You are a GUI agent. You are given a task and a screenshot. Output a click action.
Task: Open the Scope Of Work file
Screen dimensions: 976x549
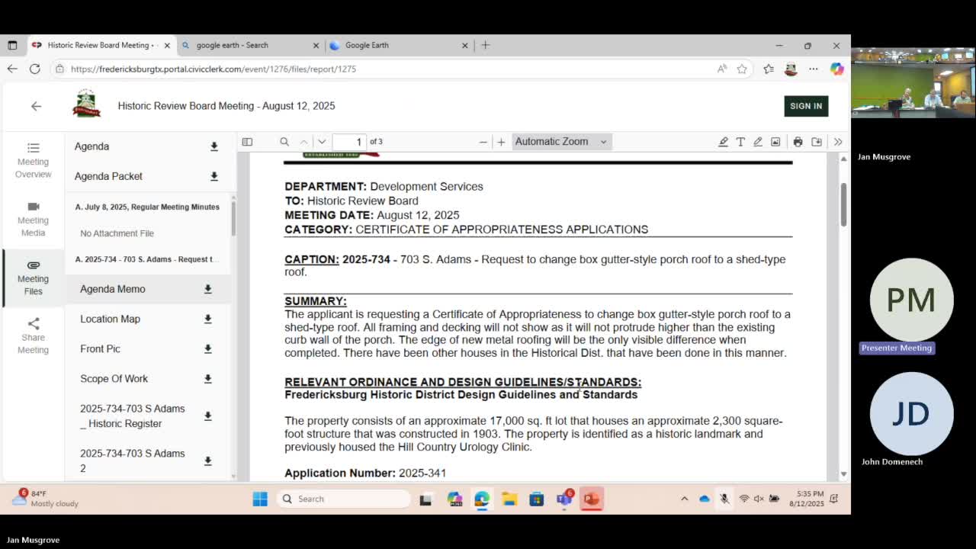click(114, 378)
